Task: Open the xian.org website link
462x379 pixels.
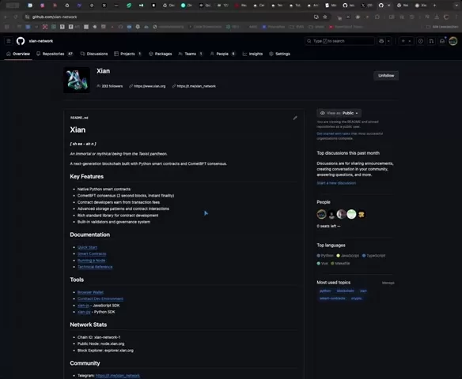Action: [150, 86]
